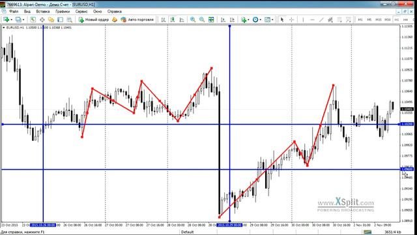Viewport: 417px width, 235px height.
Task: Select the Equidistant Channel tool
Action: [x=330, y=20]
